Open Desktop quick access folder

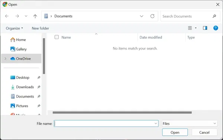pyautogui.click(x=20, y=77)
